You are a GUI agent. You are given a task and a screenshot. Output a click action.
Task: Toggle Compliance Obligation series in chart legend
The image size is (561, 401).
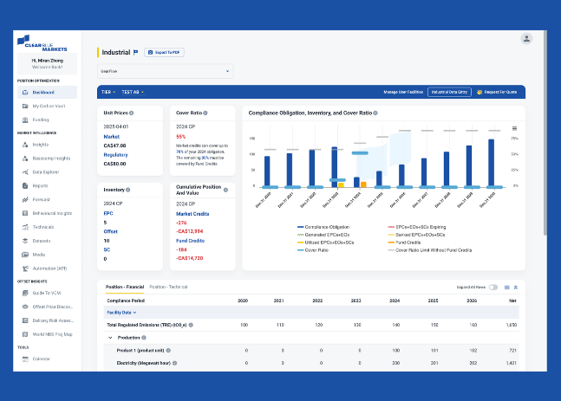point(323,227)
